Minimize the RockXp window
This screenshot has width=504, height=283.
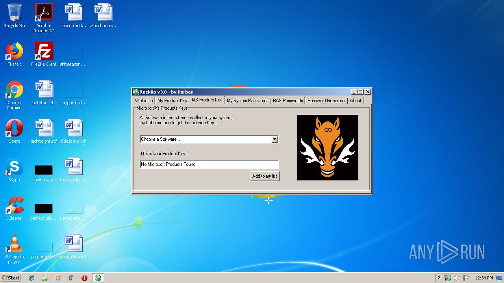[x=354, y=92]
